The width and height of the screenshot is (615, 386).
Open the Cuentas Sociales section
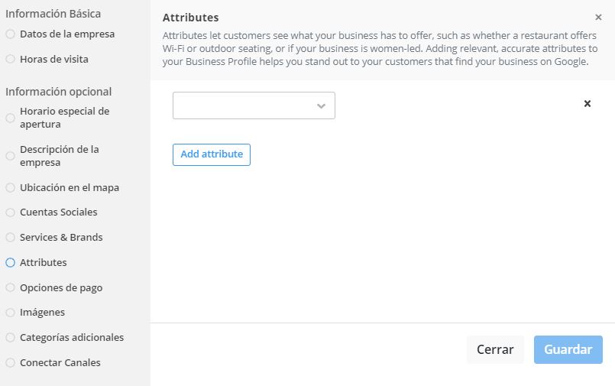59,212
